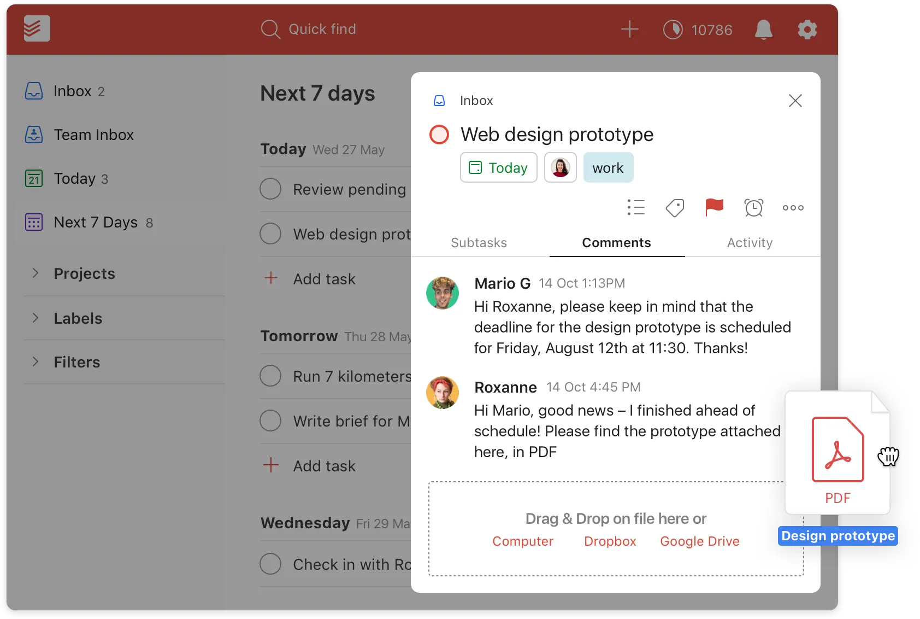Click the Today calendar icon in the sidebar
The image size is (920, 619).
[x=34, y=178]
